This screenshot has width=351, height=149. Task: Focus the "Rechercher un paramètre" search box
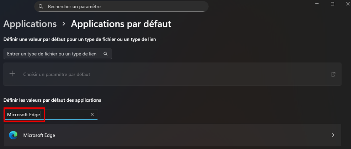coord(121,6)
